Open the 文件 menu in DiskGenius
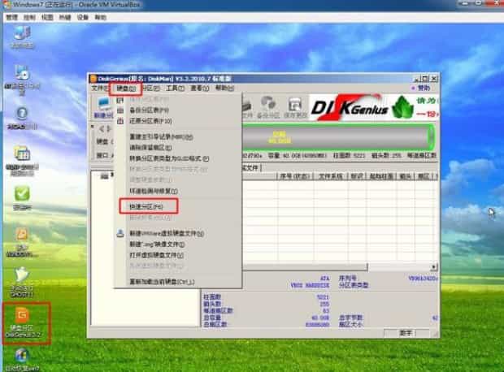 (x=100, y=88)
